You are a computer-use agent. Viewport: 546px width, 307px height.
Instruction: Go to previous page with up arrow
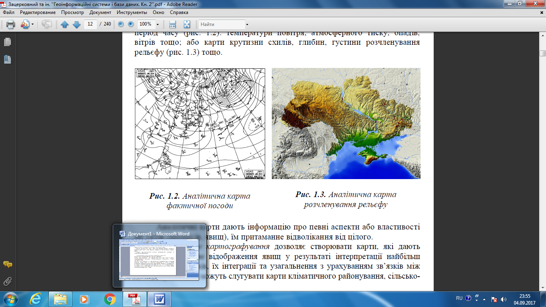point(65,24)
